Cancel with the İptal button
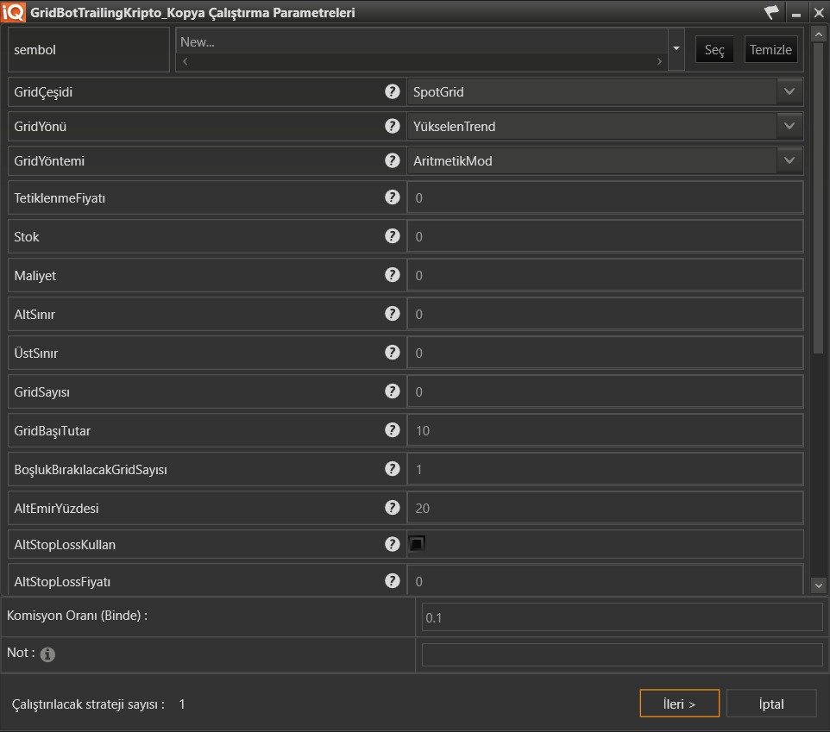Viewport: 830px width, 732px height. [771, 704]
